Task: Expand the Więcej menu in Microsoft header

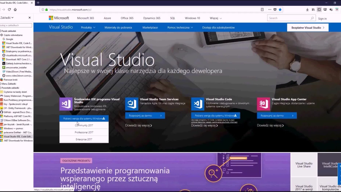Action: coord(216,18)
